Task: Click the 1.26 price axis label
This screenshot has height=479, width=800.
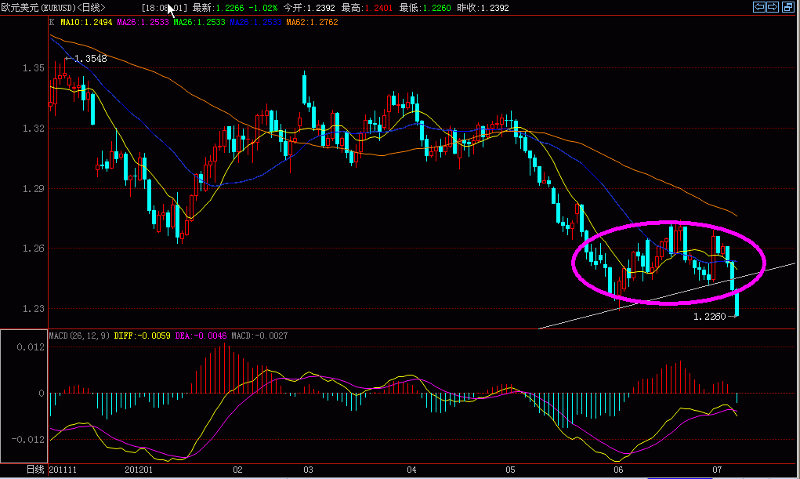Action: pyautogui.click(x=33, y=249)
